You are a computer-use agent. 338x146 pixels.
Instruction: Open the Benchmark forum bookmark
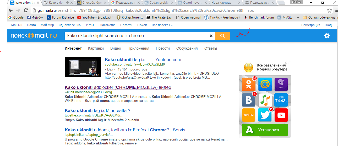point(259,17)
